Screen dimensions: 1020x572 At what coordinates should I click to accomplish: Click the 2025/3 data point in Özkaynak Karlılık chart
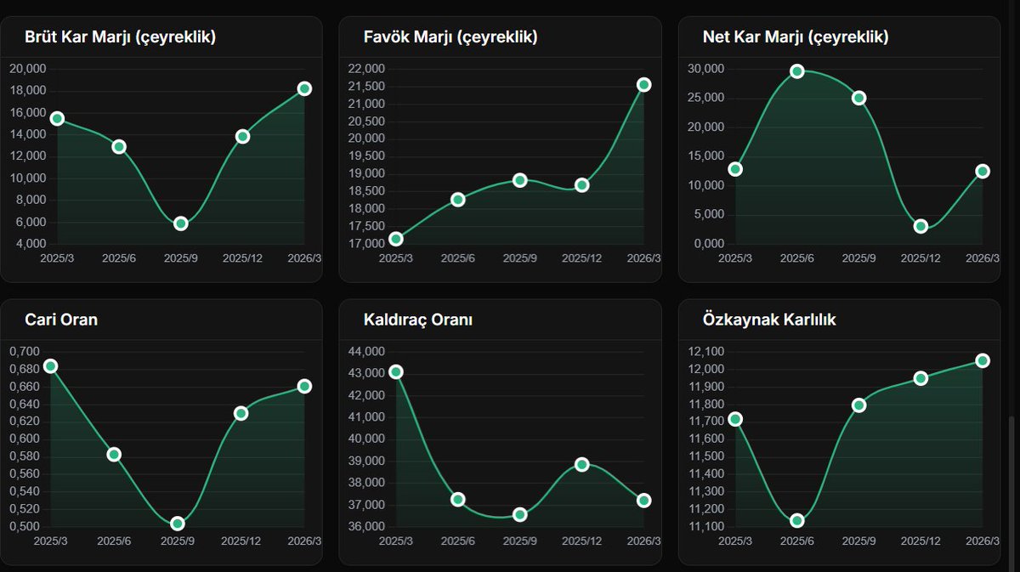pyautogui.click(x=735, y=419)
